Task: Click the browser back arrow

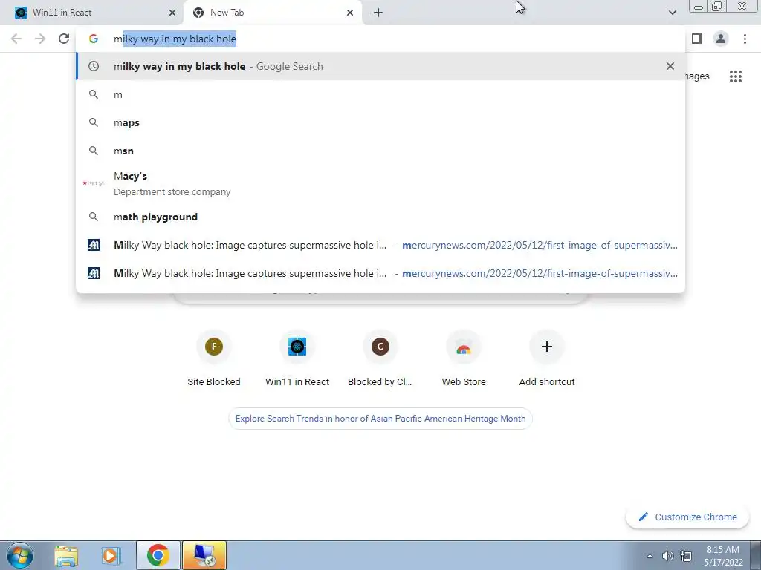Action: pos(16,39)
